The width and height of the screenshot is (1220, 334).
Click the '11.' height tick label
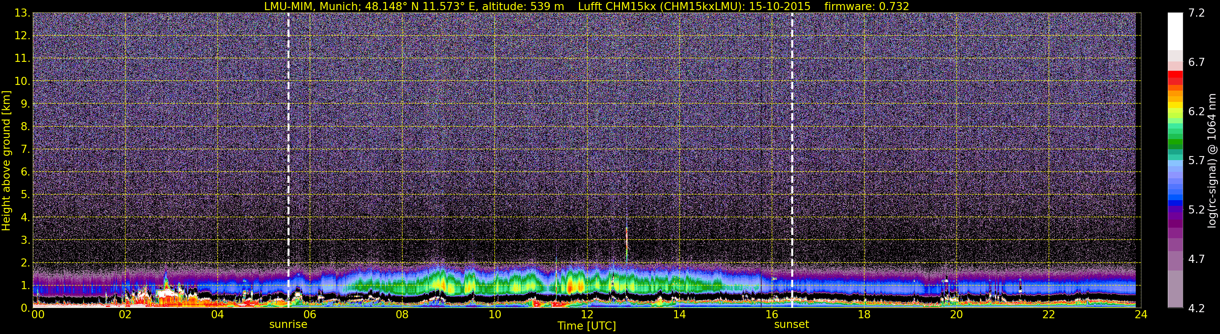click(22, 58)
